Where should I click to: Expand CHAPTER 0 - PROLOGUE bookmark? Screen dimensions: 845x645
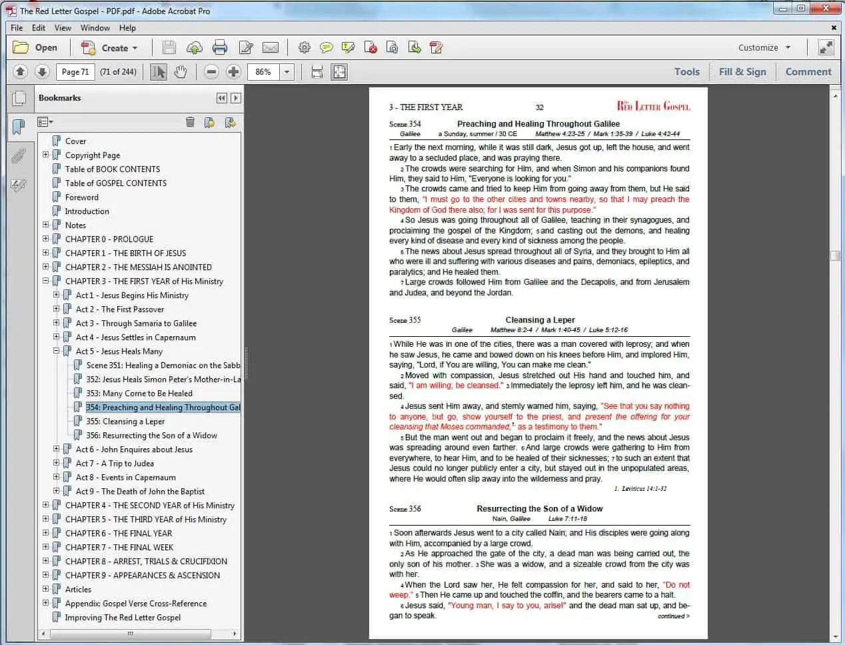(45, 239)
